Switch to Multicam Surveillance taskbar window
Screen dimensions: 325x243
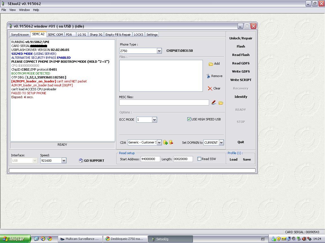[80, 239]
